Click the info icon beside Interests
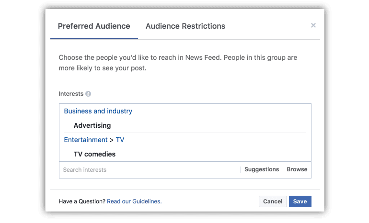 coord(88,94)
